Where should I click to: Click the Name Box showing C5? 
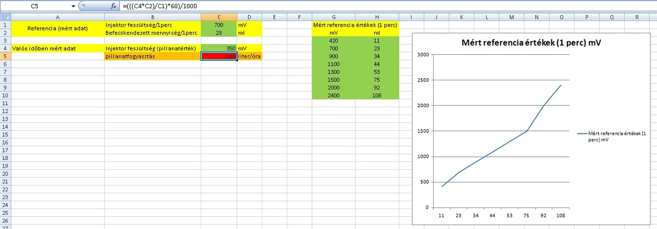(x=35, y=6)
